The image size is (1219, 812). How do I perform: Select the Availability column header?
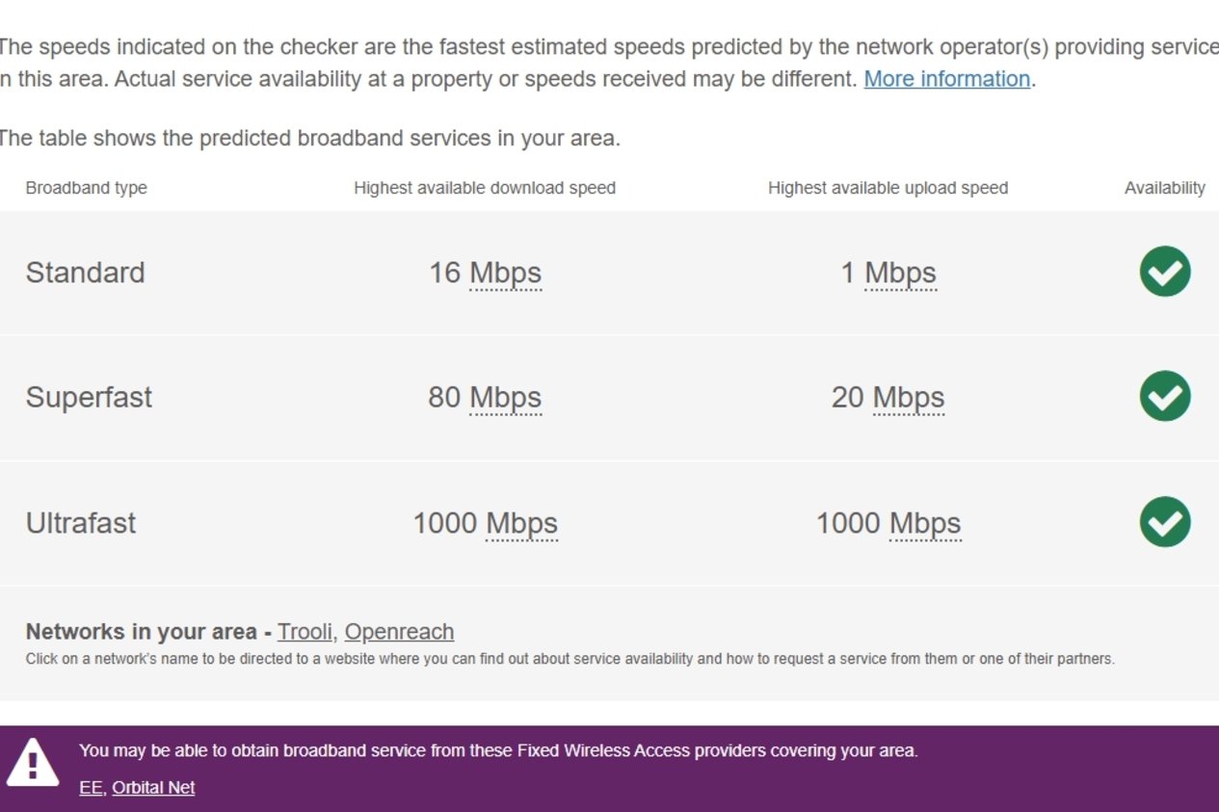click(x=1165, y=188)
